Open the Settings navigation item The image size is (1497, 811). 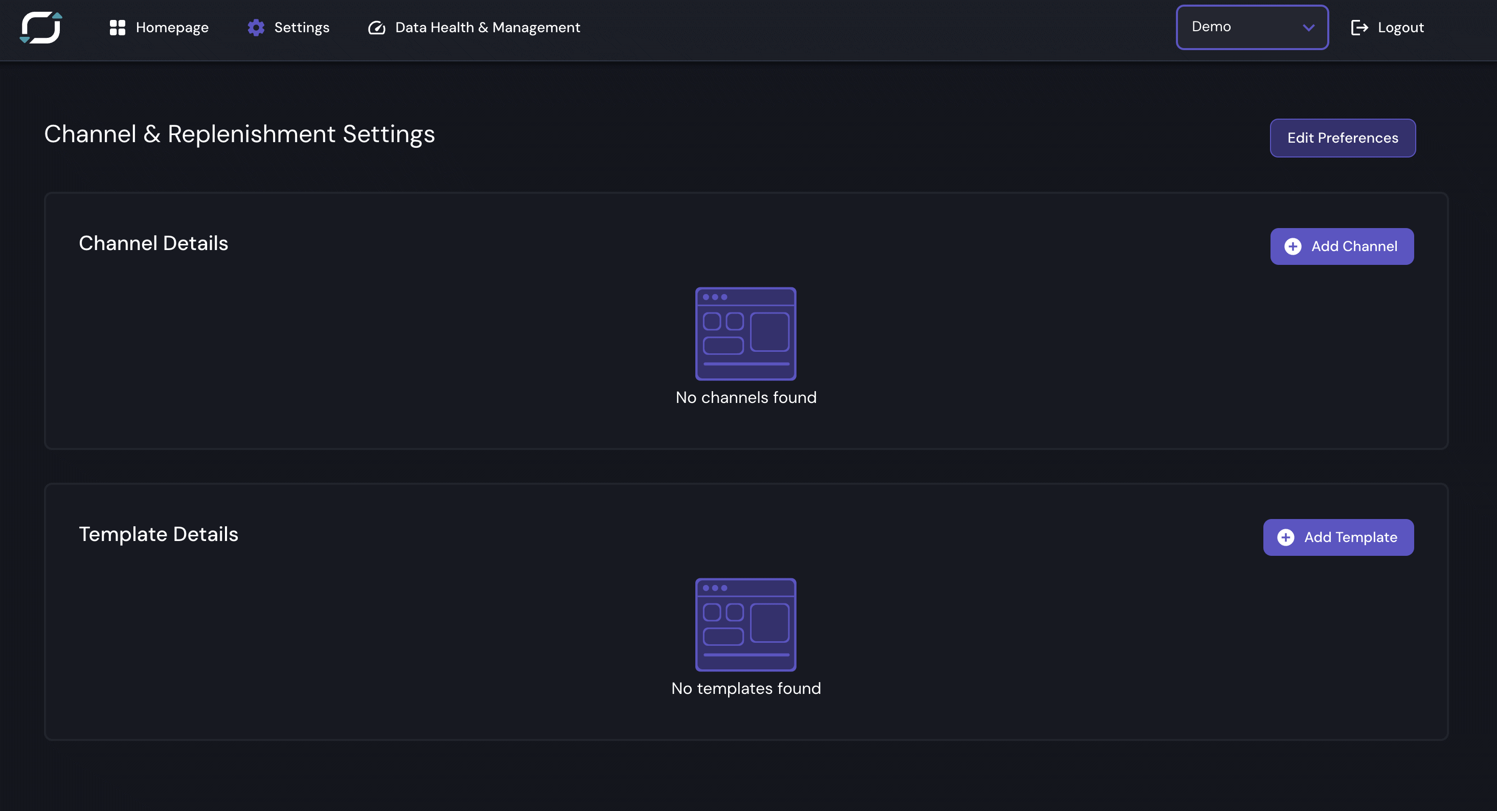[302, 27]
